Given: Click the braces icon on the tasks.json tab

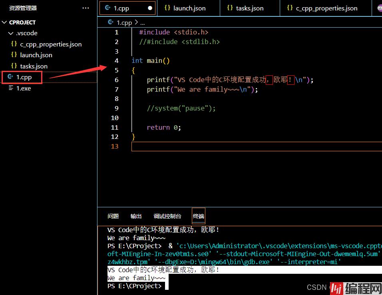Looking at the screenshot, I should tap(230, 8).
